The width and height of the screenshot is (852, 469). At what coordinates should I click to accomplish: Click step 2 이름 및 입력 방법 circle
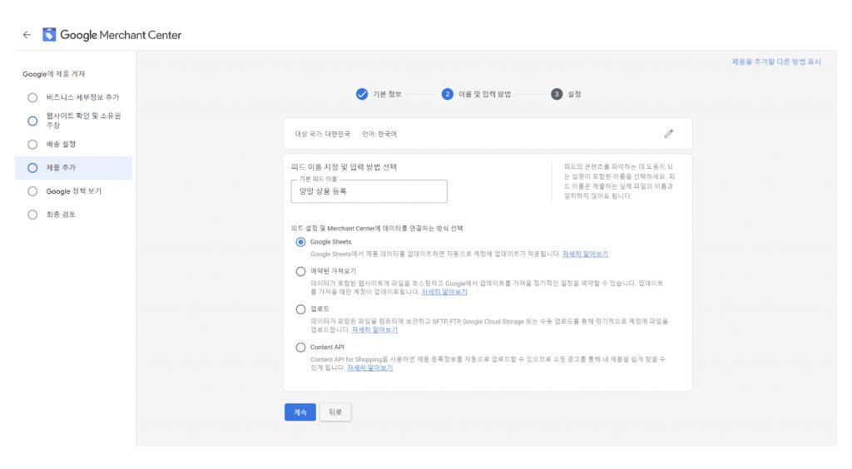pyautogui.click(x=447, y=94)
